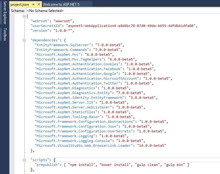The height and width of the screenshot is (174, 220).
Task: Click SqlServer's "7.0.0-beta5" version value
Action: [109, 45]
